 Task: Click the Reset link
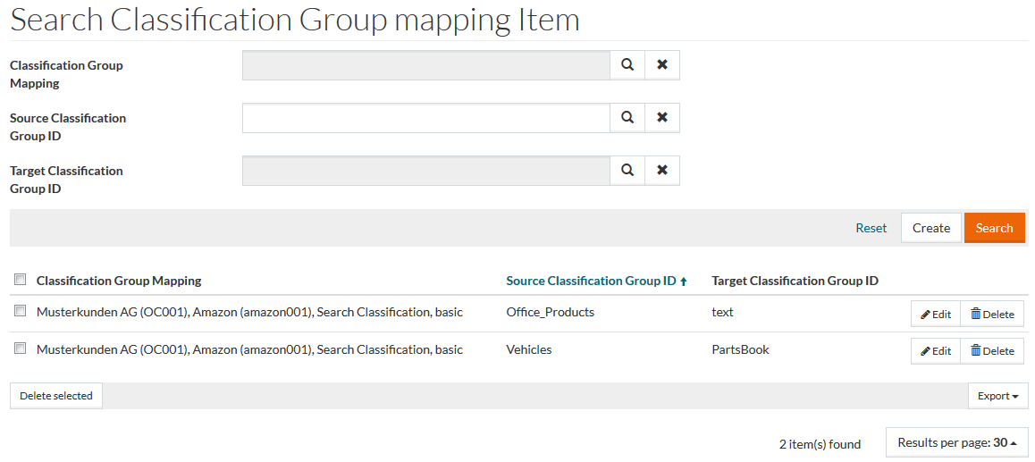pyautogui.click(x=871, y=228)
